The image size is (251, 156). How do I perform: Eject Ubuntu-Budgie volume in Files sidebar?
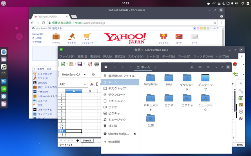tap(135, 134)
